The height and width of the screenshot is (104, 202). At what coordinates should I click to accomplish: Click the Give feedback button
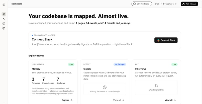tap(142, 4)
